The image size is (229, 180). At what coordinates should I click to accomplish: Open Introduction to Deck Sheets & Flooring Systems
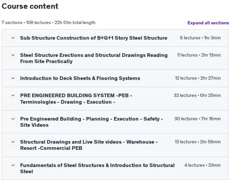point(80,78)
